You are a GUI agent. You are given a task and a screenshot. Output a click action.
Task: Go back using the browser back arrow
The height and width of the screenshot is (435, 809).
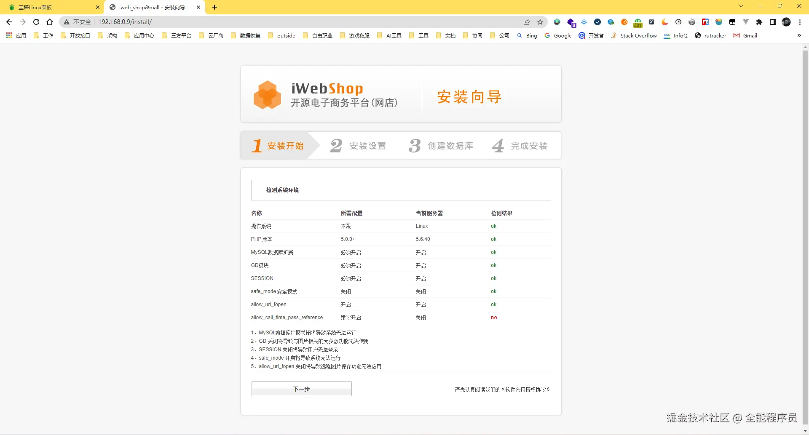[x=9, y=22]
